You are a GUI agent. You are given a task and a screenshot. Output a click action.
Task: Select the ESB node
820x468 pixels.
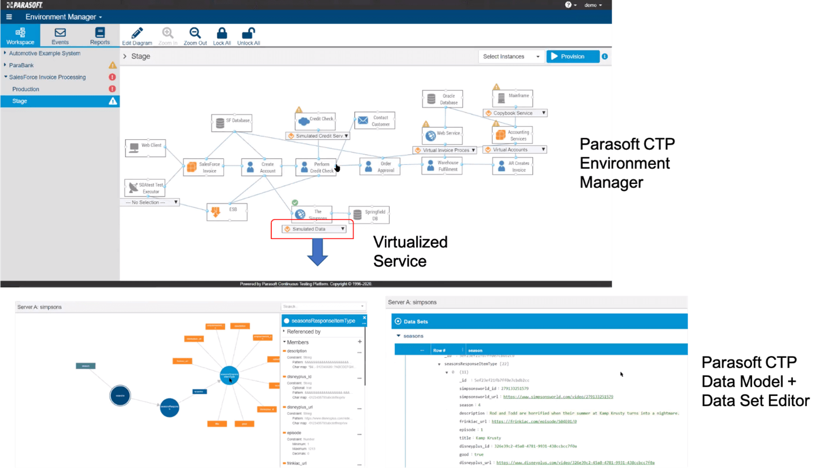[227, 212]
